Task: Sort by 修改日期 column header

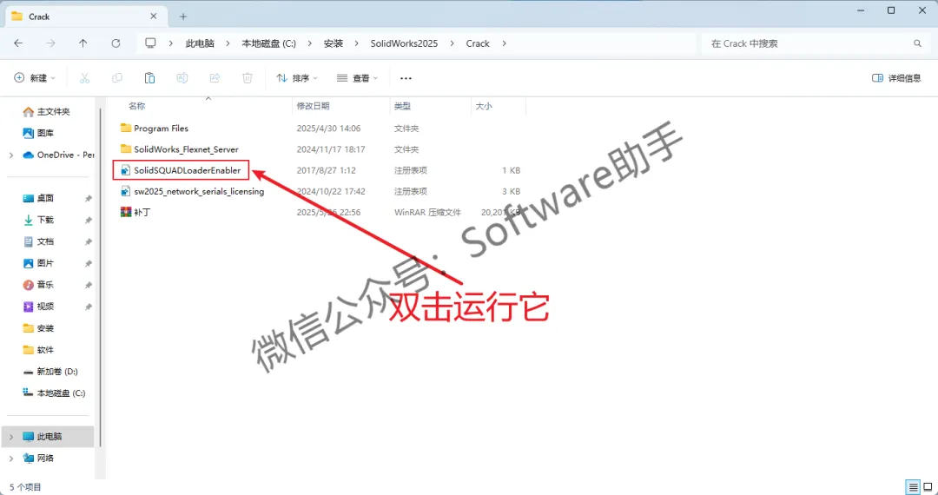Action: click(313, 106)
